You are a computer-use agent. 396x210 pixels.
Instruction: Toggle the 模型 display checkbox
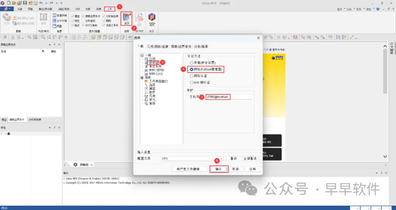click(72, 16)
